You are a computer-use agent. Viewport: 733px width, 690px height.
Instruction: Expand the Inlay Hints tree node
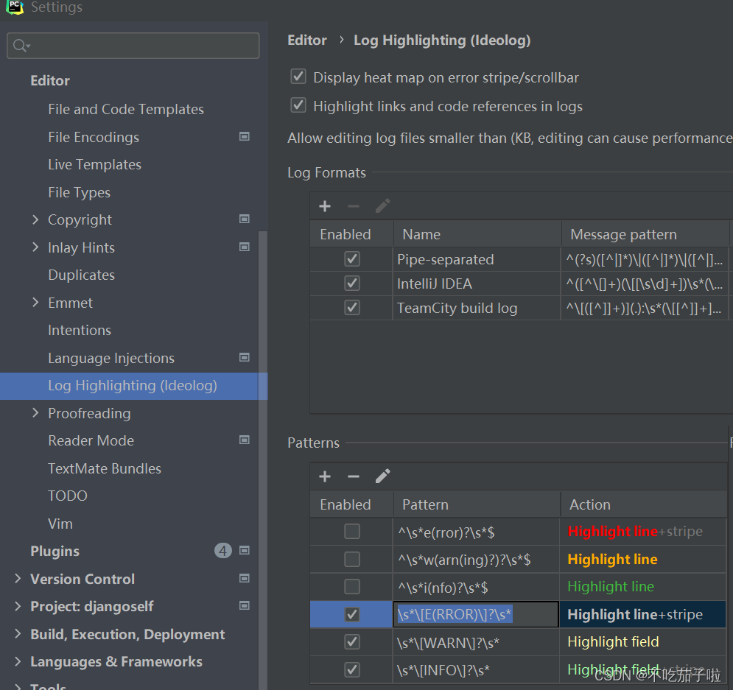[x=35, y=247]
